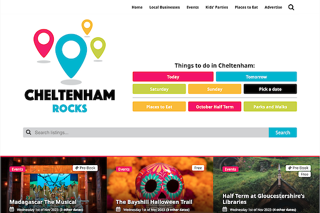Image resolution: width=320 pixels, height=213 pixels.
Task: Click the Search listings text field
Action: 151,133
